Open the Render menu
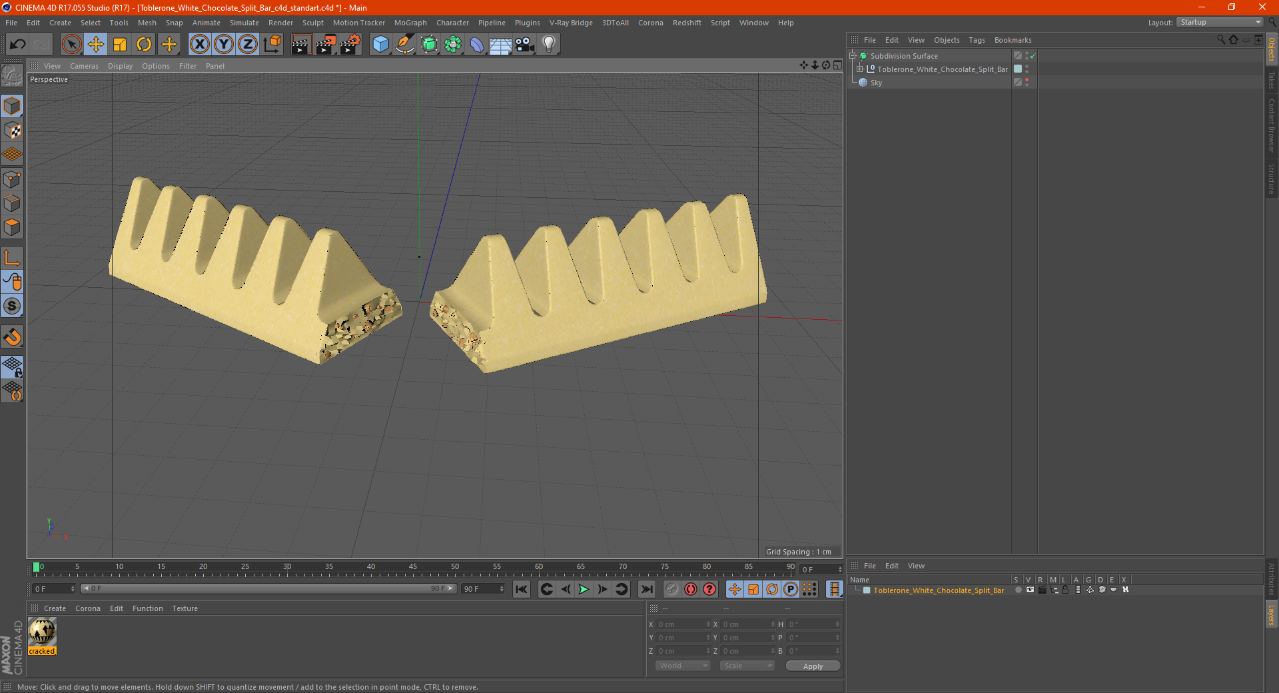 (x=280, y=23)
